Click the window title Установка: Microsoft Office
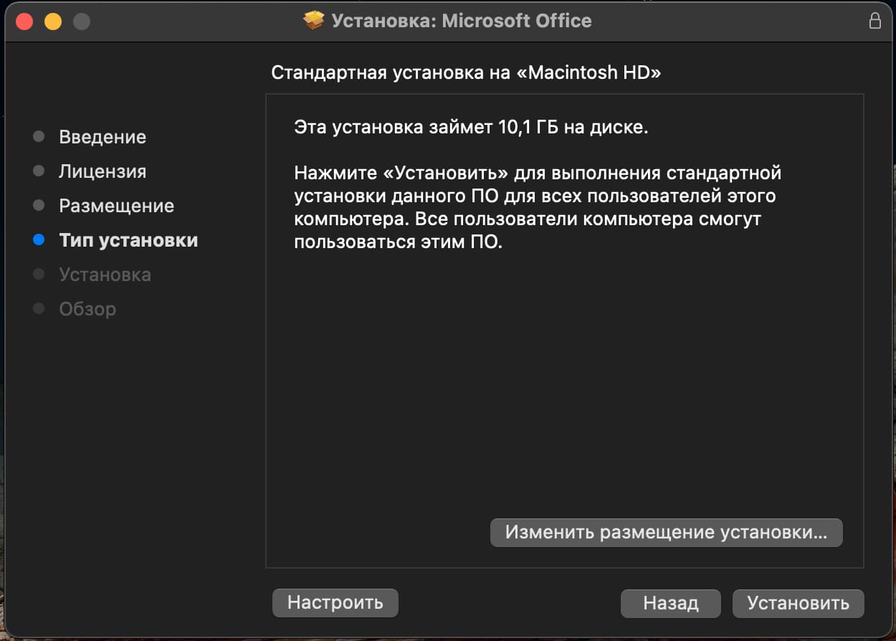The width and height of the screenshot is (896, 641). [x=462, y=21]
